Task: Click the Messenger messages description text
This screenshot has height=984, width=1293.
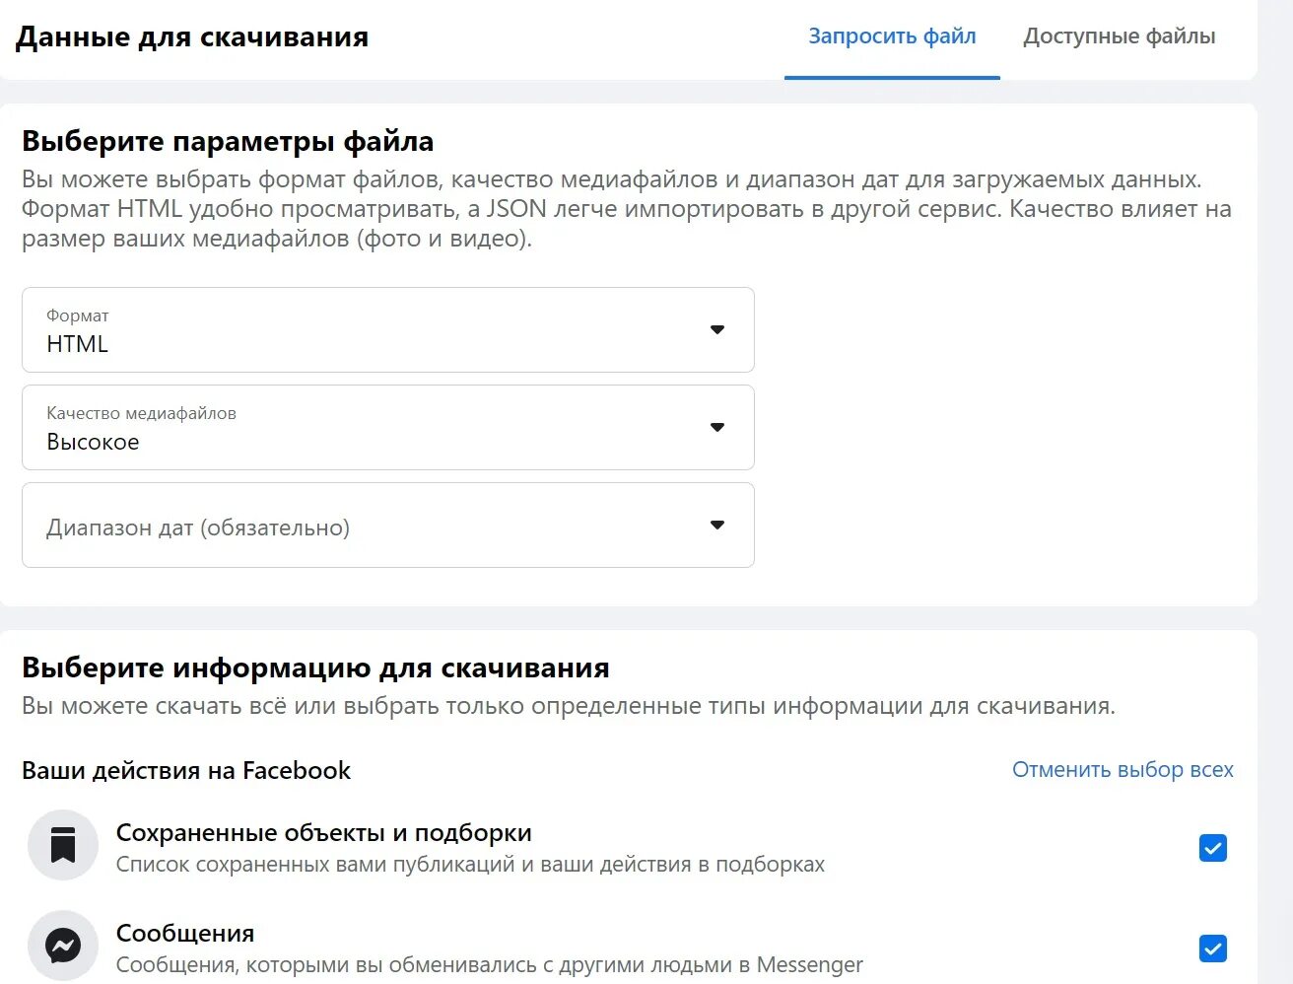Action: point(490,964)
